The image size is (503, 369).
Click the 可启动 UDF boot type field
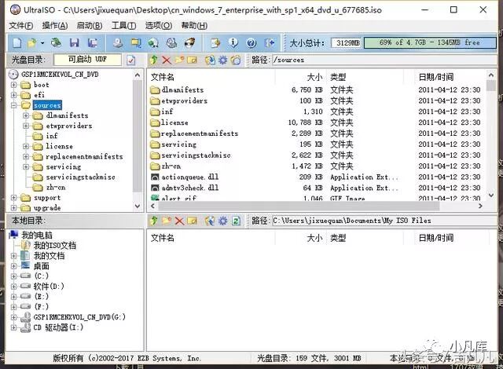coord(87,60)
